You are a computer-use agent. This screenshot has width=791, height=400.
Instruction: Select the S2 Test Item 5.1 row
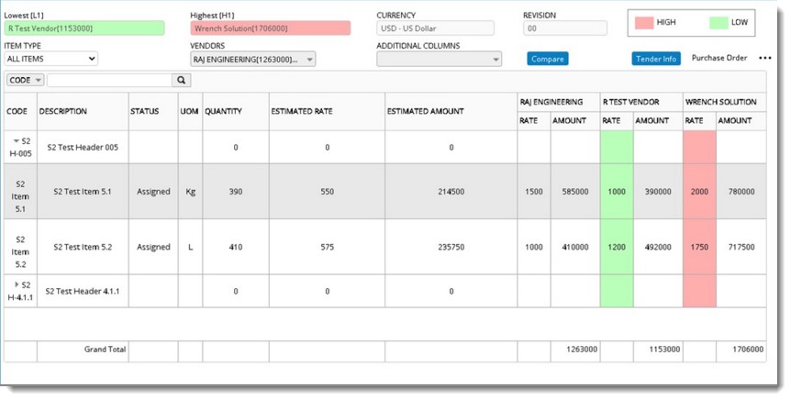pyautogui.click(x=82, y=192)
